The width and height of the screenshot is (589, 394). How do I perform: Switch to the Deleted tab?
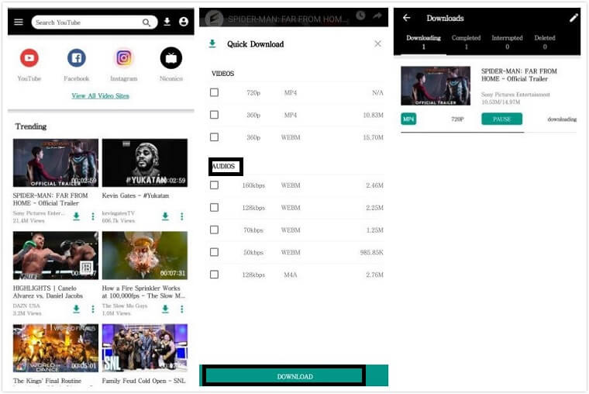click(545, 42)
